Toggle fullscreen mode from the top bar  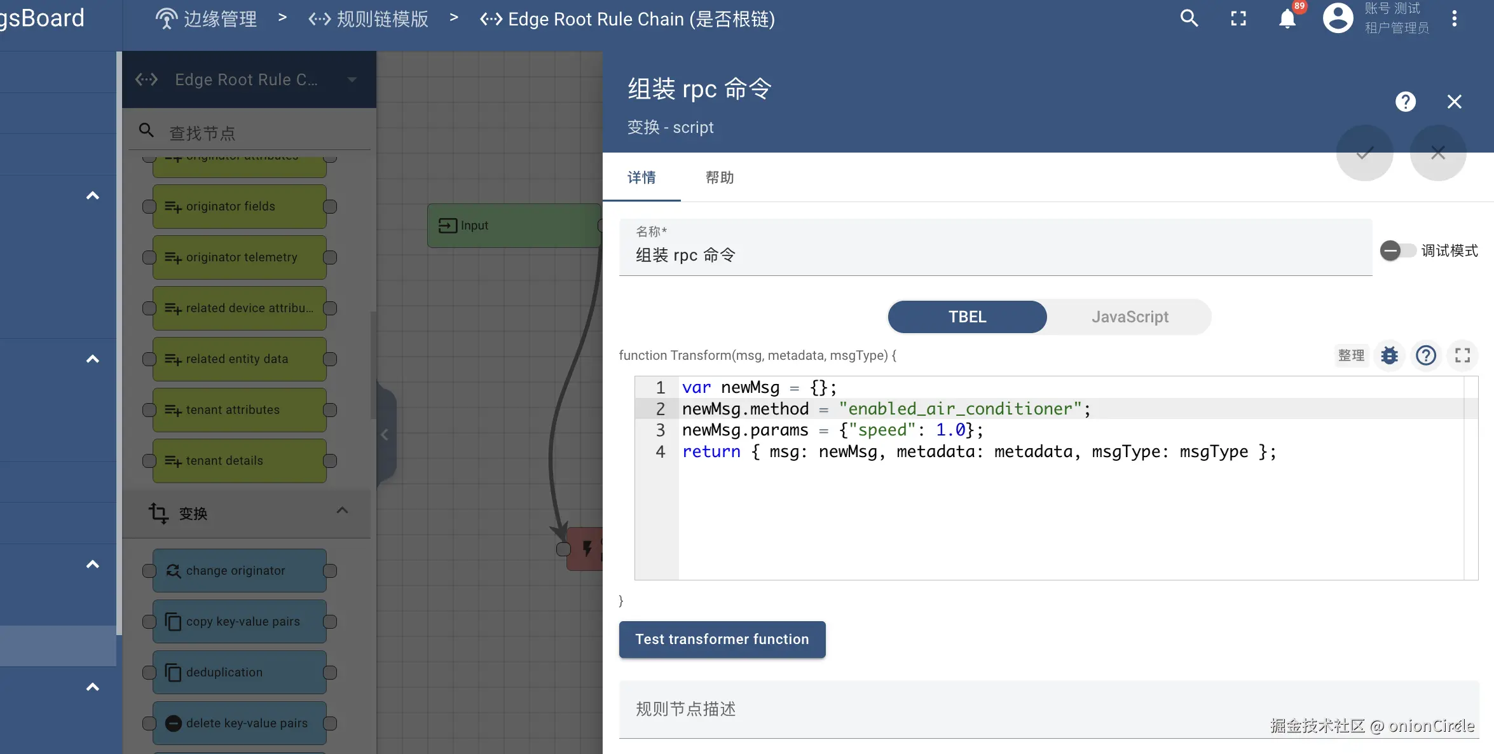1238,18
